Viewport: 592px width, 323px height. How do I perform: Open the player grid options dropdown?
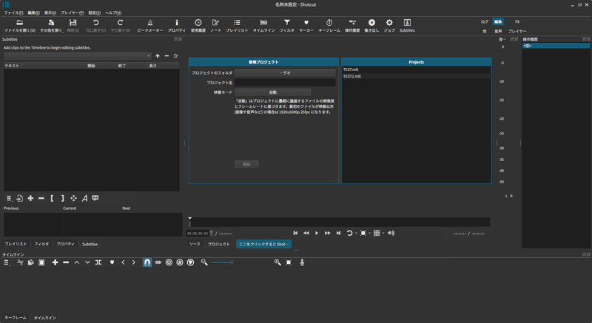coord(383,234)
